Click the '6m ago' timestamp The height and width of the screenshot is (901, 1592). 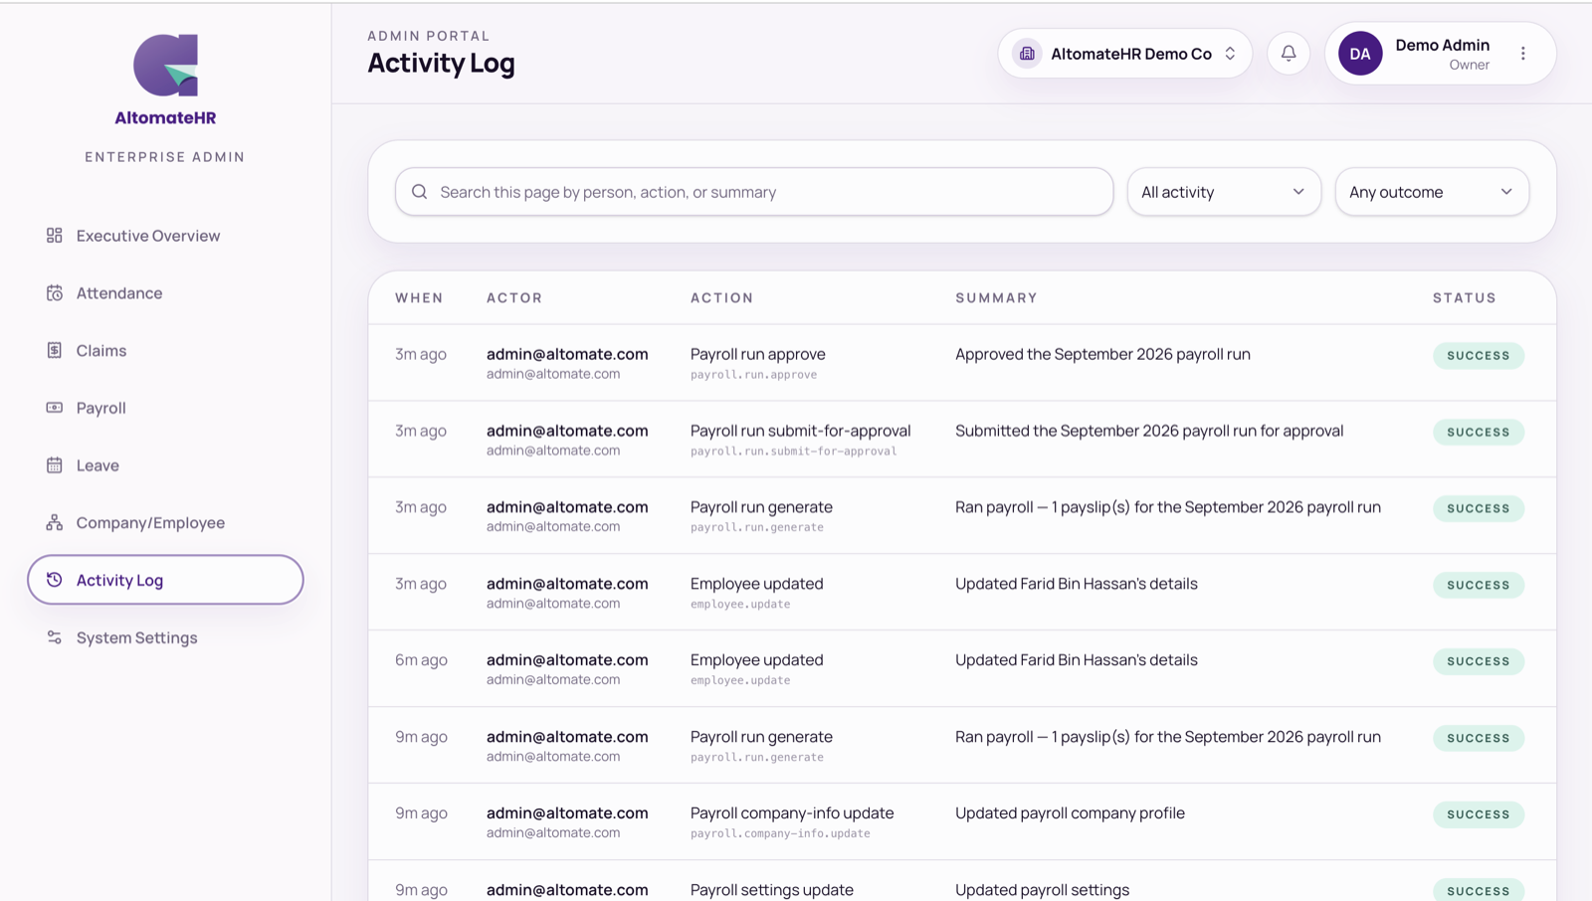tap(421, 659)
